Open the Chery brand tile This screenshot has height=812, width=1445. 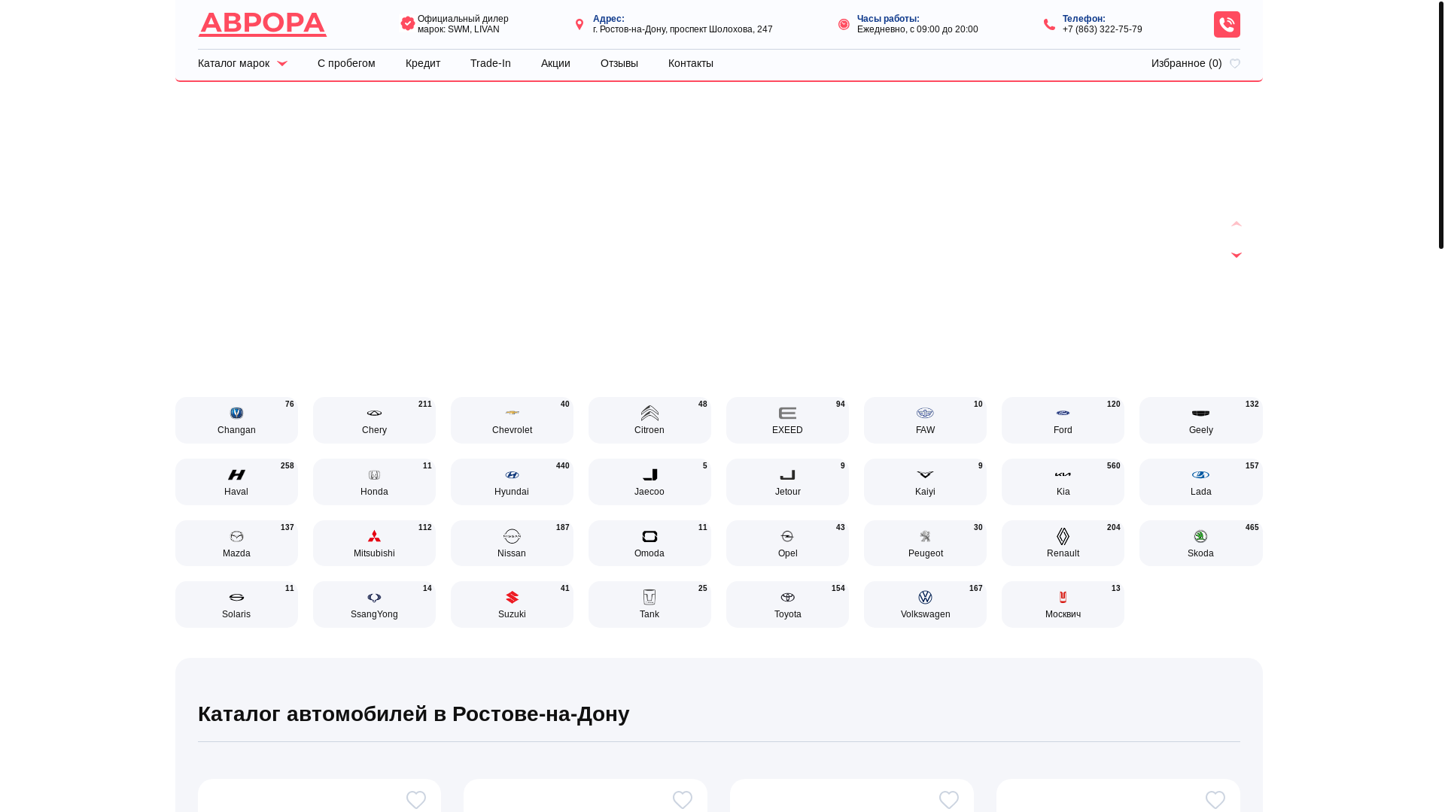tap(374, 420)
